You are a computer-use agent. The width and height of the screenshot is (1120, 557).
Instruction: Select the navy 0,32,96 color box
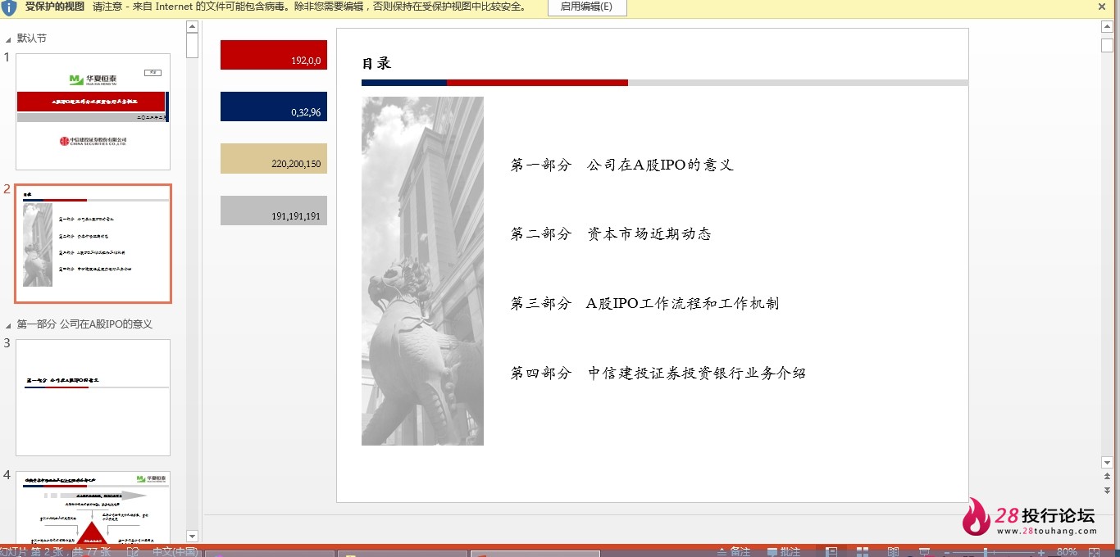pyautogui.click(x=274, y=106)
